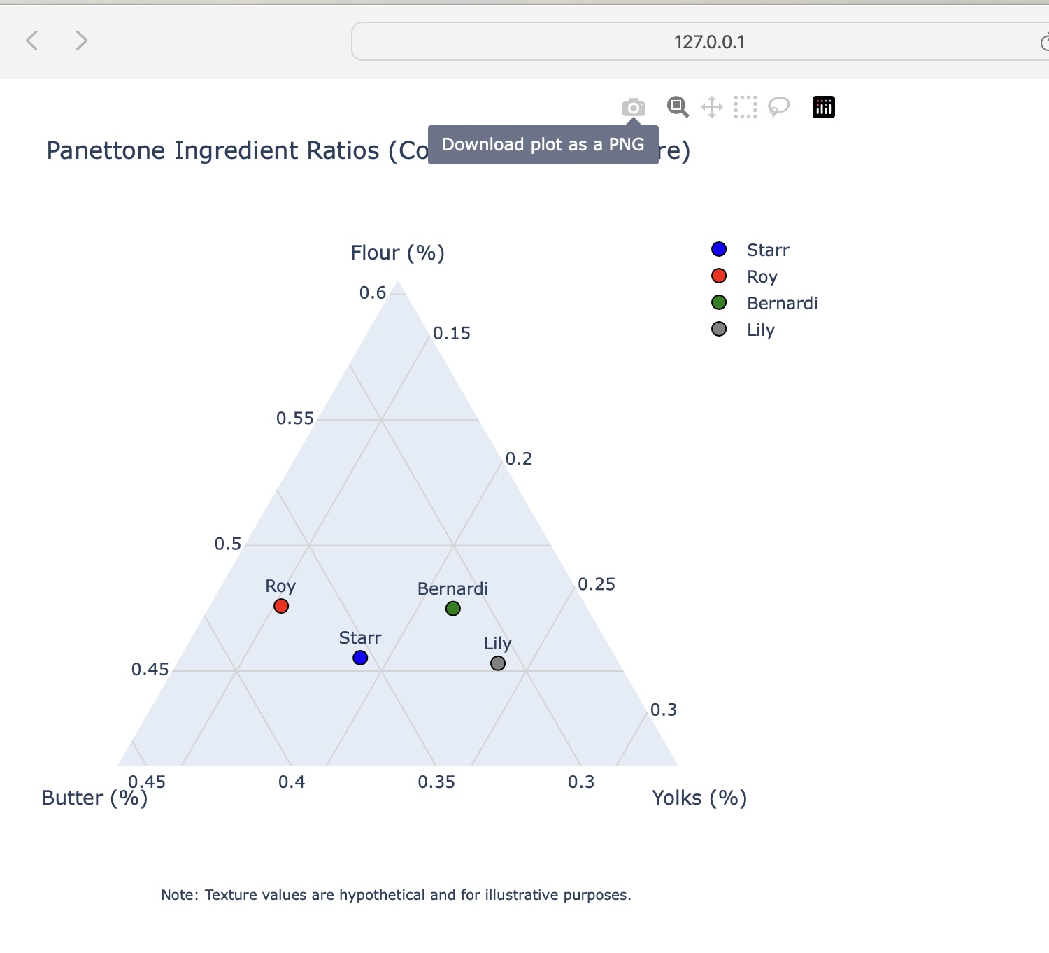Toggle the Starr trace in the legend
The image size is (1049, 953).
pyautogui.click(x=767, y=250)
